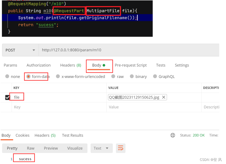Viewport: 226px width, 164px height.
Task: Click the empty Value placeholder field
Action: (x=154, y=107)
